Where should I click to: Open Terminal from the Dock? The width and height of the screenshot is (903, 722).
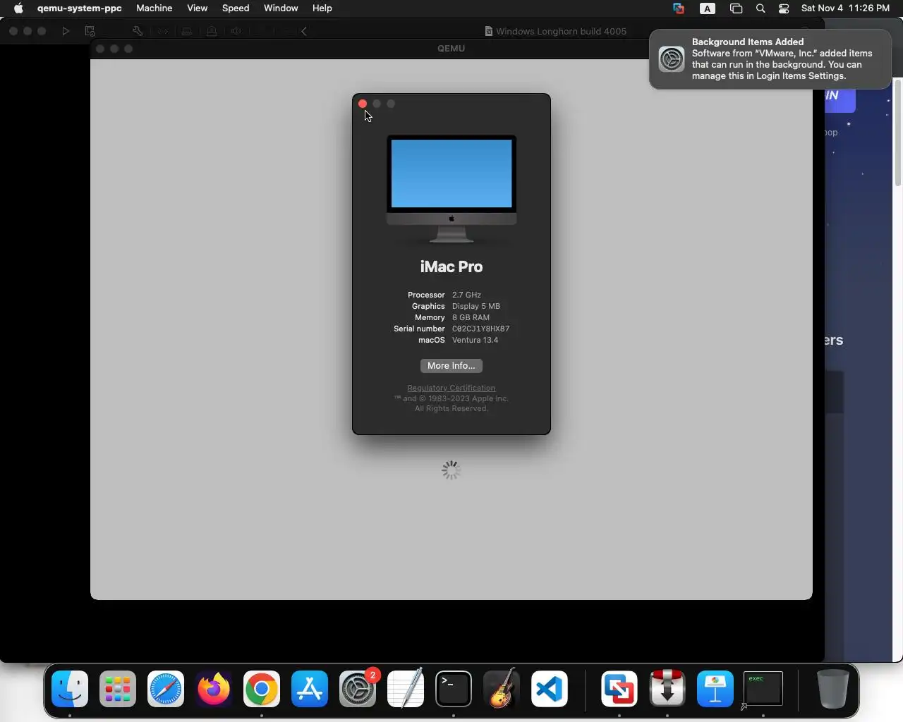click(x=454, y=689)
